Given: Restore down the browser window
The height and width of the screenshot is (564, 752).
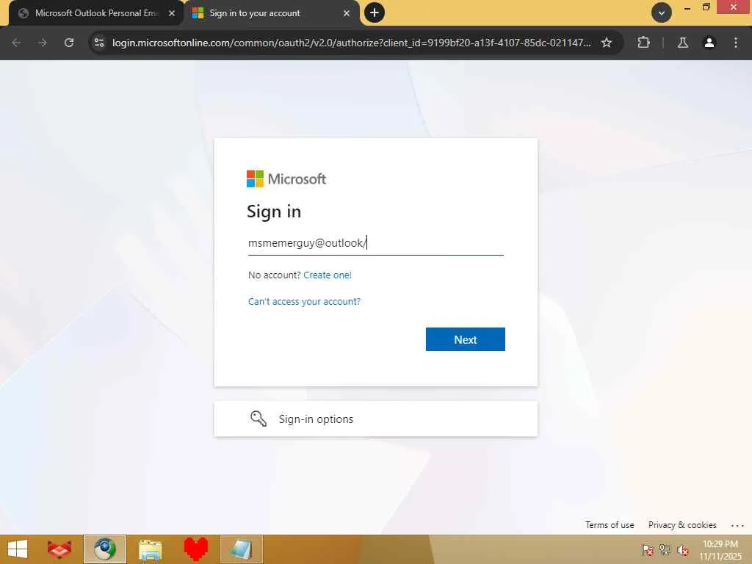Looking at the screenshot, I should coord(706,7).
